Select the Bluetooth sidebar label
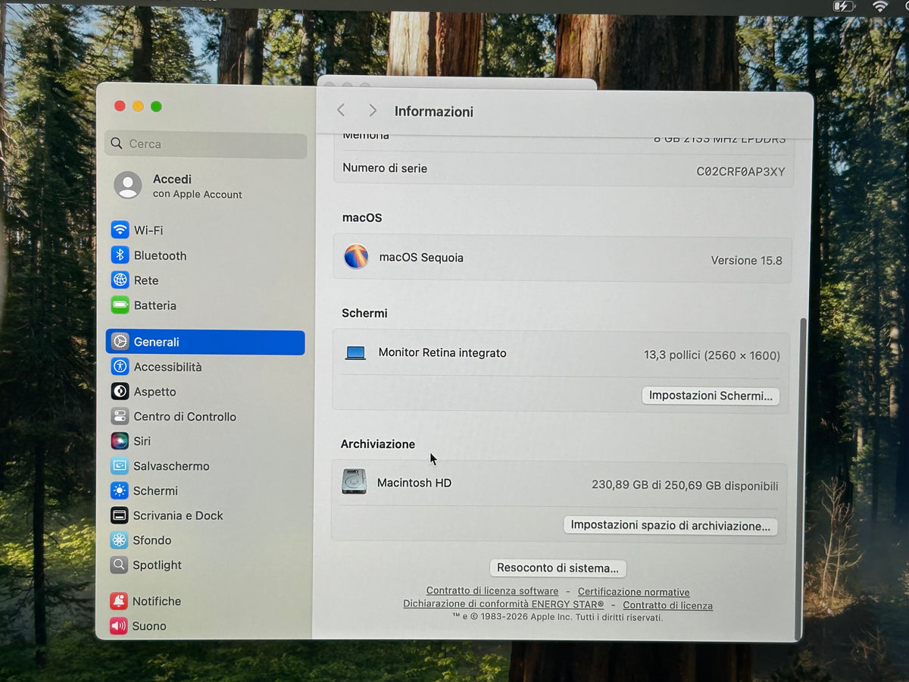The width and height of the screenshot is (909, 682). tap(160, 256)
